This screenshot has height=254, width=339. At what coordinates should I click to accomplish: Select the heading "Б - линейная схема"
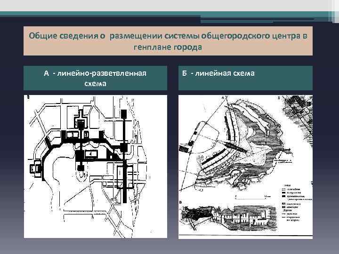click(x=245, y=78)
